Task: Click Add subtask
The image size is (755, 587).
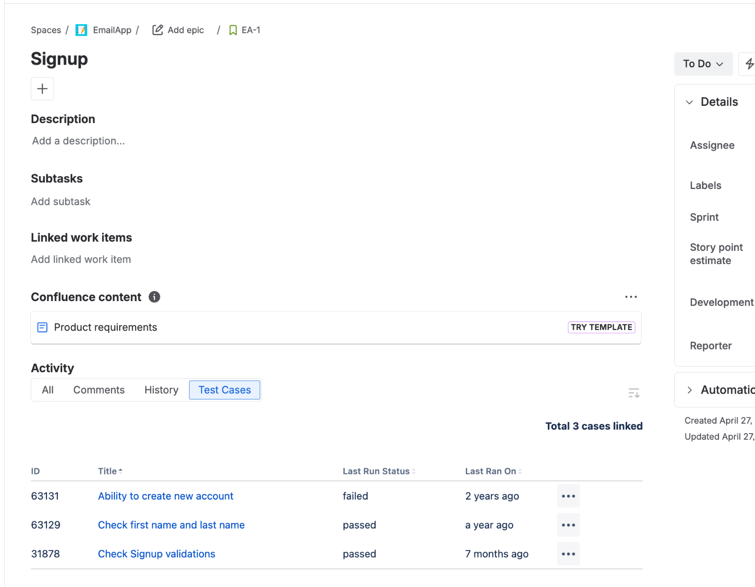Action: tap(61, 202)
